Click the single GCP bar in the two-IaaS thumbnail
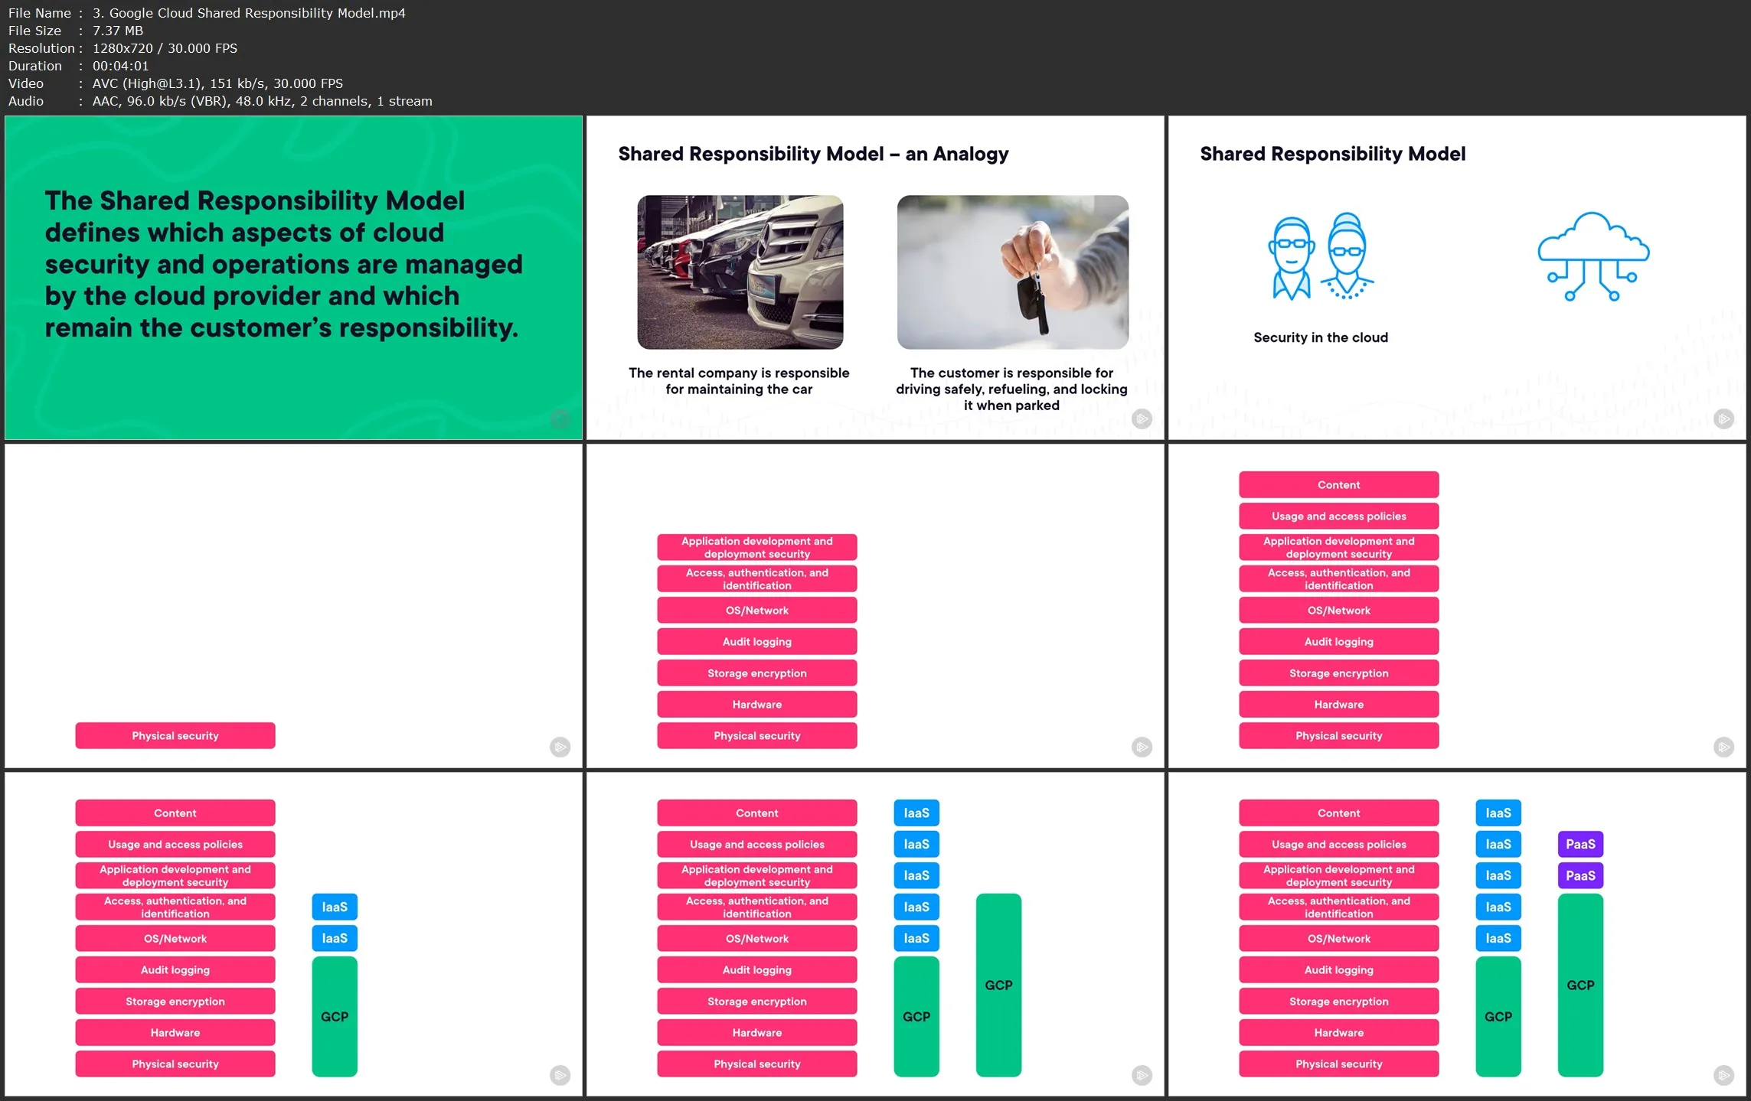This screenshot has width=1751, height=1101. [335, 1016]
